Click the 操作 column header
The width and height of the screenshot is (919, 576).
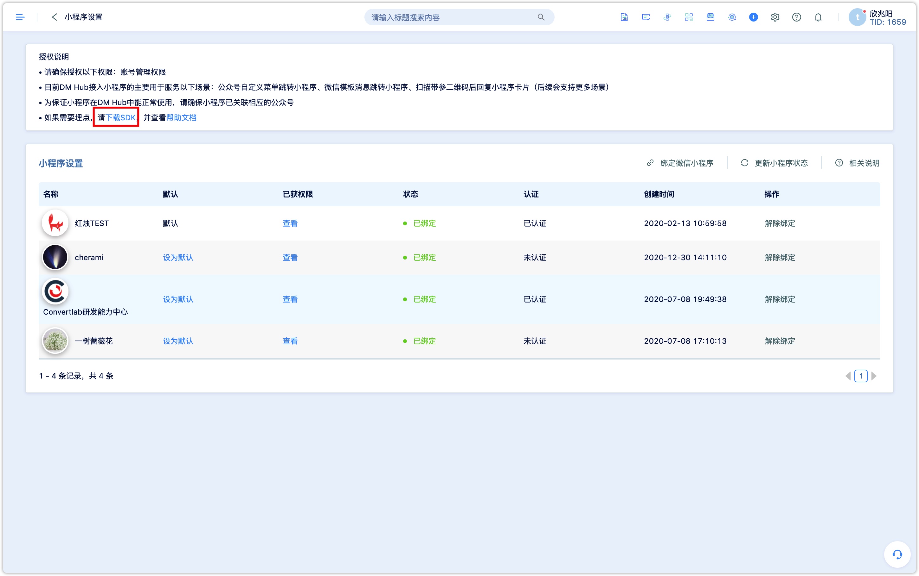click(x=772, y=194)
